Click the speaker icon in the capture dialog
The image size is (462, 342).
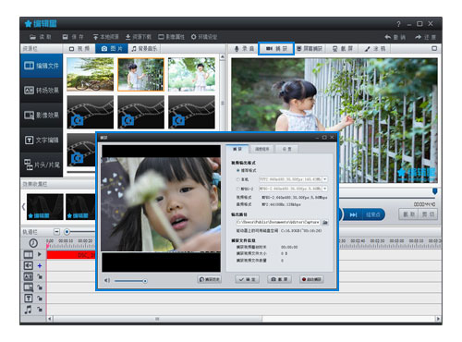click(107, 280)
